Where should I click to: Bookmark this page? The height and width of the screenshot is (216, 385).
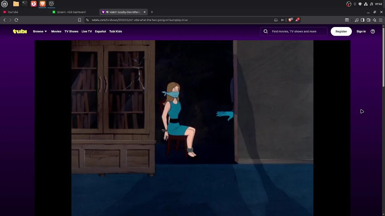(x=79, y=20)
